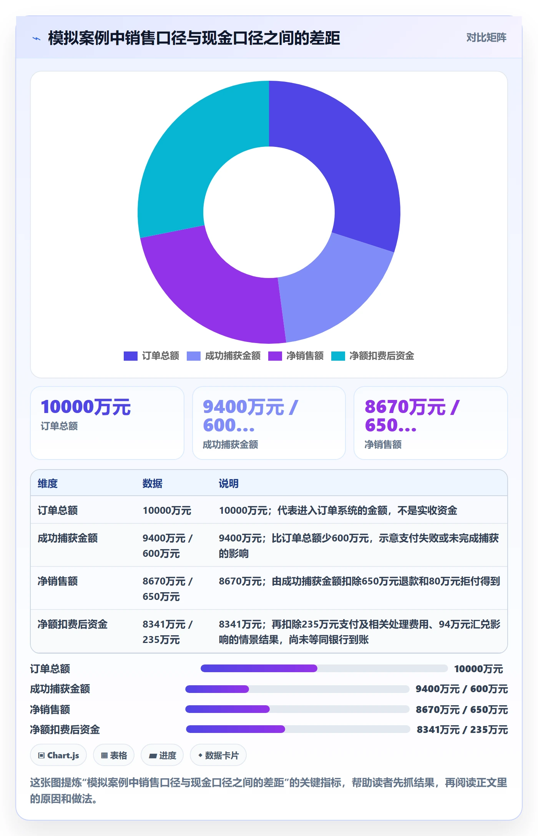
Task: Select the 净销售额 cell in table
Action: pos(58,581)
